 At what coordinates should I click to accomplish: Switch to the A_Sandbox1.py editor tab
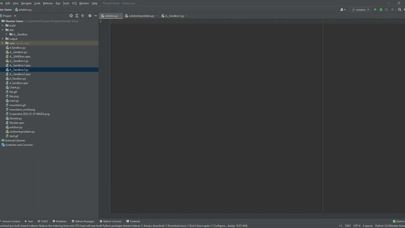coord(174,16)
